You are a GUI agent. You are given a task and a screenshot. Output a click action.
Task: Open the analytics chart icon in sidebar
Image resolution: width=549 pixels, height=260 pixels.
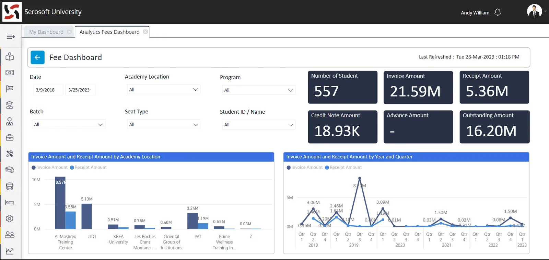[10, 251]
